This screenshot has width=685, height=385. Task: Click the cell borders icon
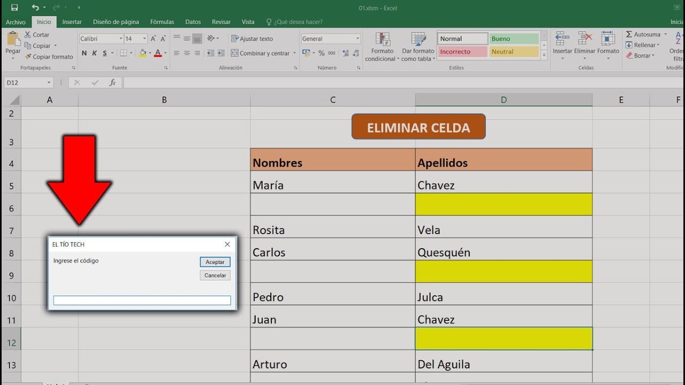(x=123, y=53)
